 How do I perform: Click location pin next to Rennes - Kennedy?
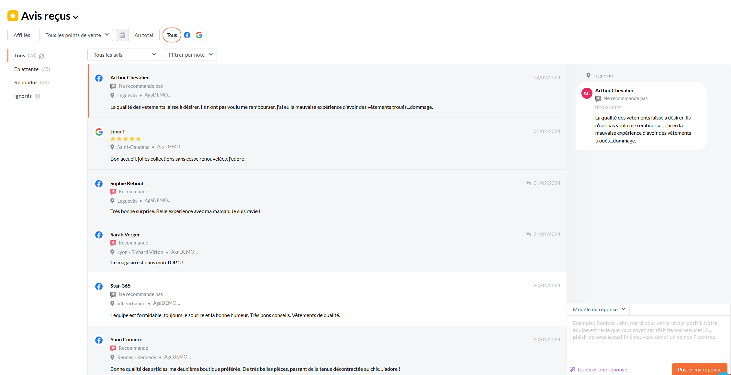[112, 357]
